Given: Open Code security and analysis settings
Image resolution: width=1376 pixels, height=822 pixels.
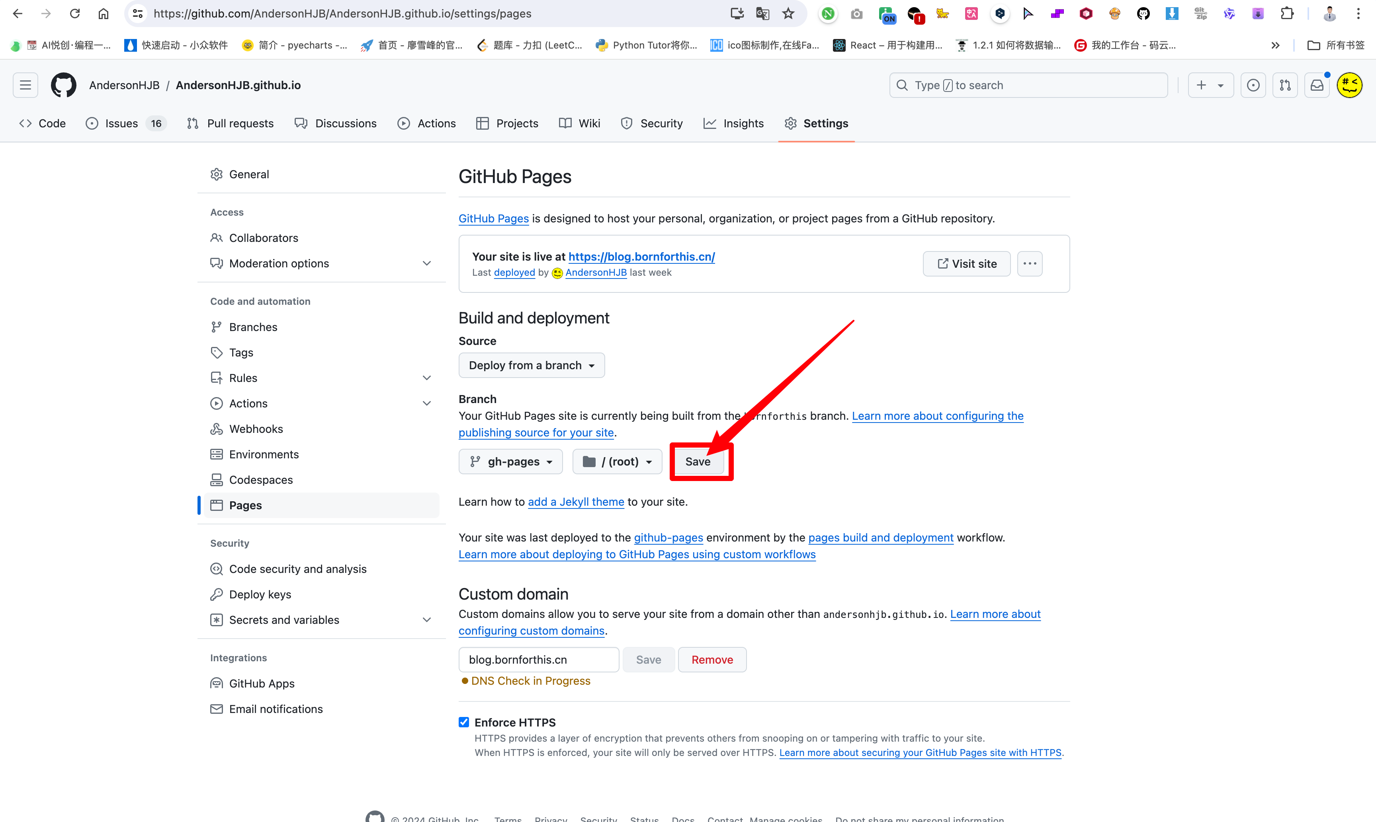Looking at the screenshot, I should pos(321,569).
